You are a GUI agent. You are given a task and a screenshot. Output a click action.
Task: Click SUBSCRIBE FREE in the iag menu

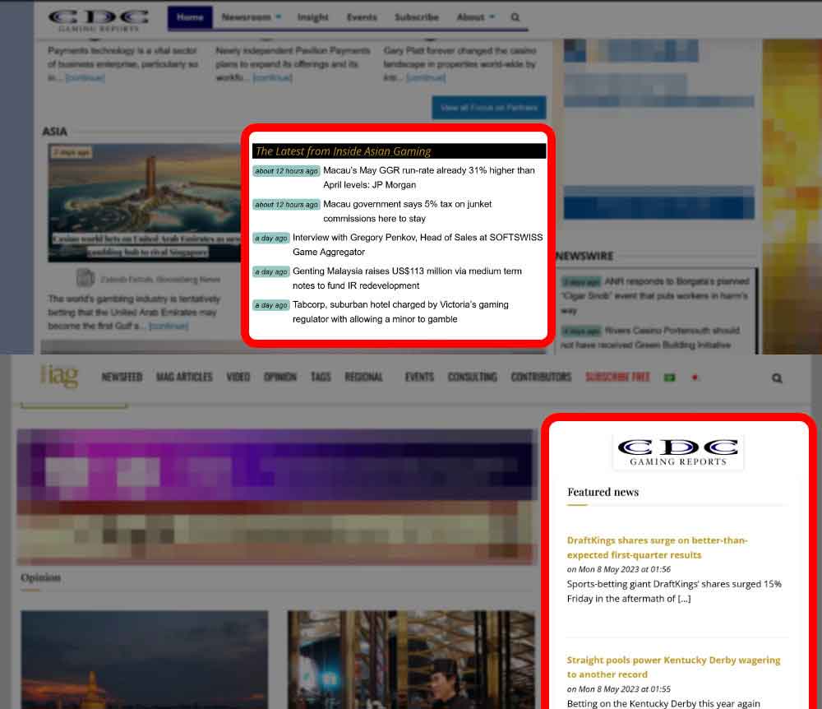(x=617, y=378)
